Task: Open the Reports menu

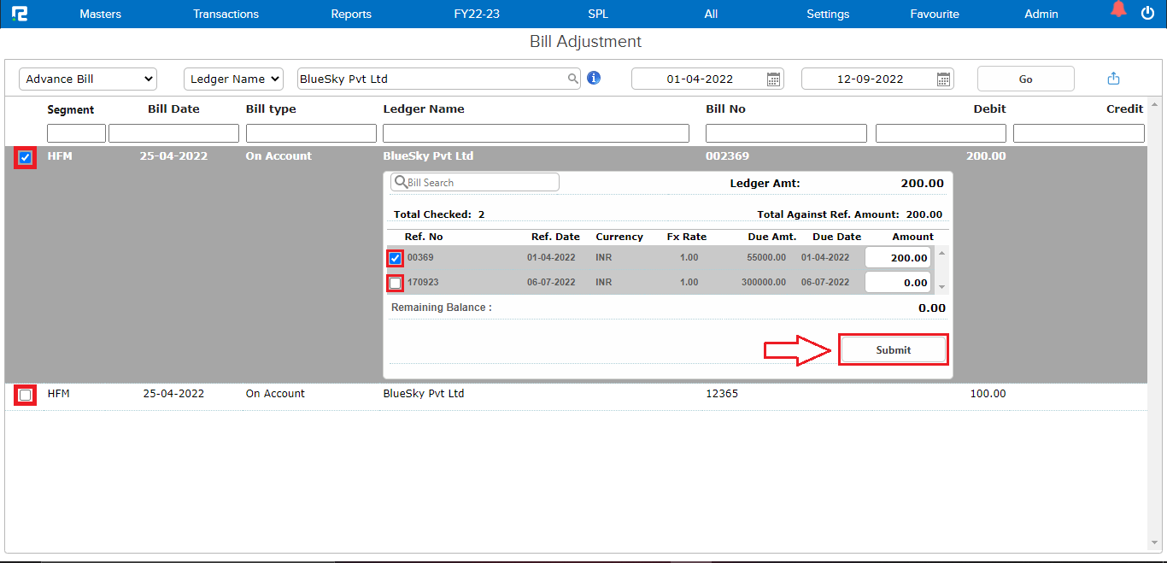Action: 351,14
